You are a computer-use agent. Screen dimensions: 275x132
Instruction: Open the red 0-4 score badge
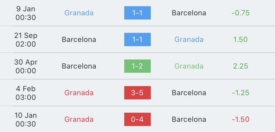(x=137, y=119)
